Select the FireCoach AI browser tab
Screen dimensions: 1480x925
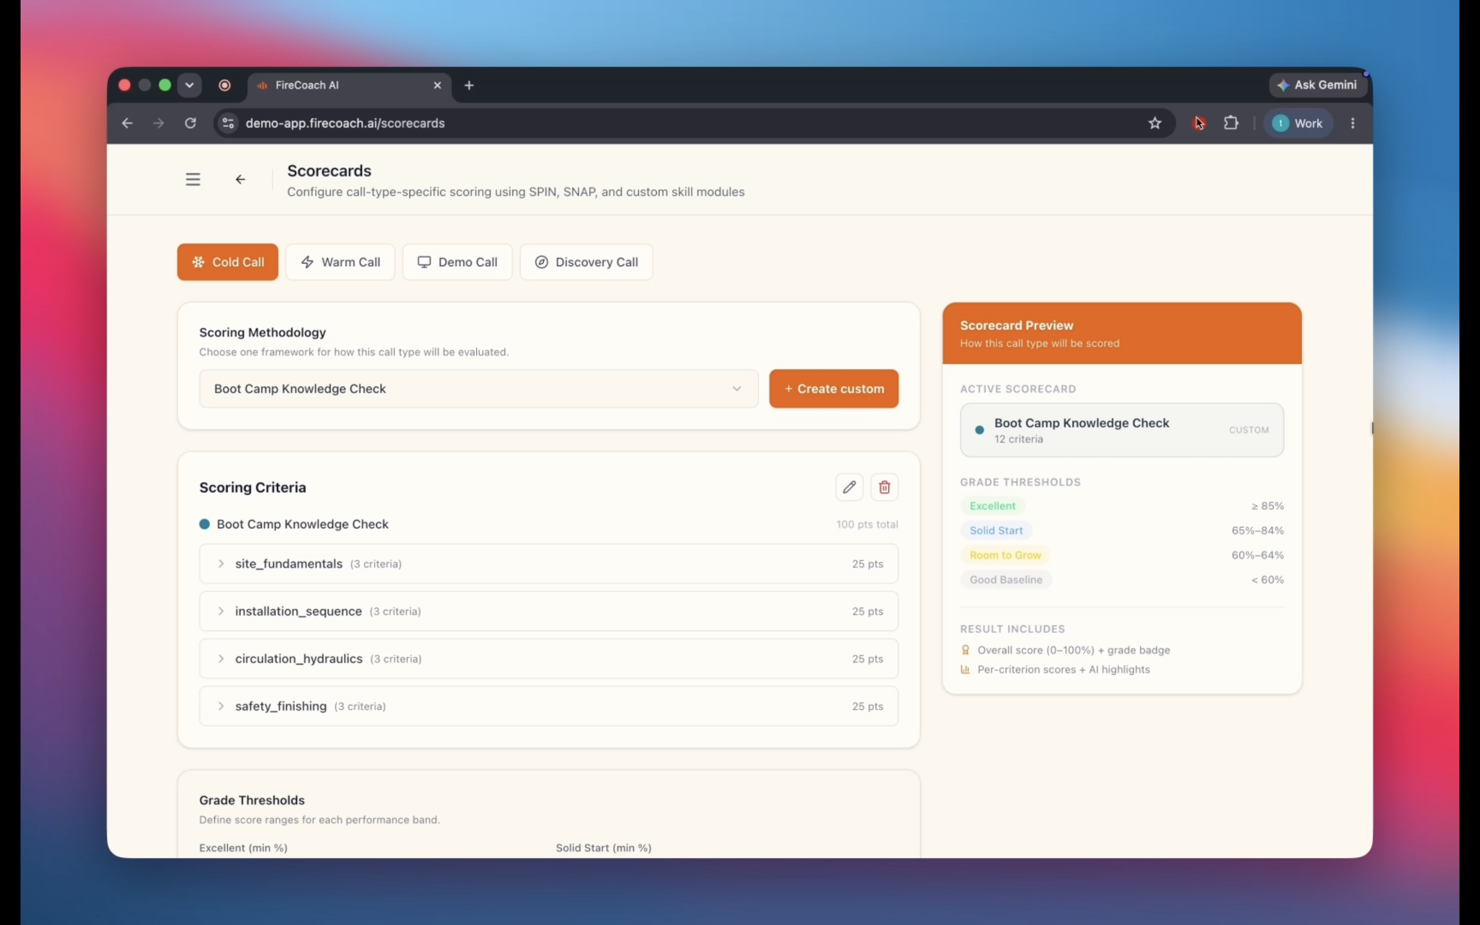348,85
